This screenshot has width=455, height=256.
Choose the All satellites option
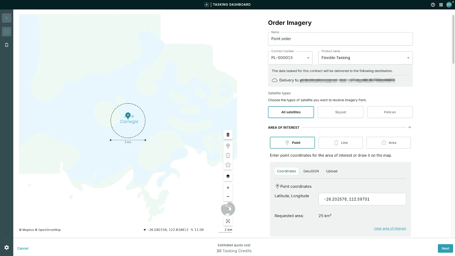pyautogui.click(x=291, y=112)
